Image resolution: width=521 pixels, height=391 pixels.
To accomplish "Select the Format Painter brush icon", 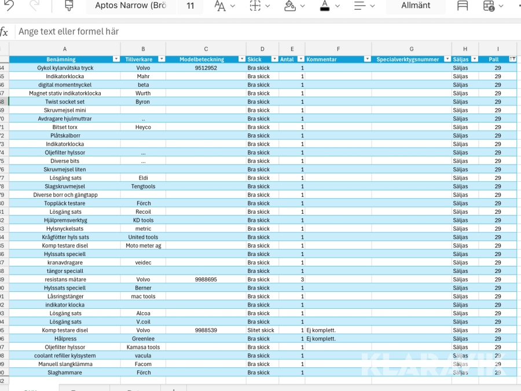I will tap(69, 6).
